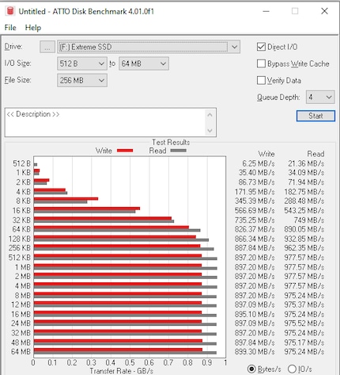Click the description scroll up arrow
This screenshot has width=340, height=375.
[210, 115]
